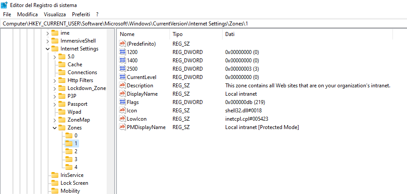Select the Passport tree label
This screenshot has width=407, height=194.
[x=77, y=104]
